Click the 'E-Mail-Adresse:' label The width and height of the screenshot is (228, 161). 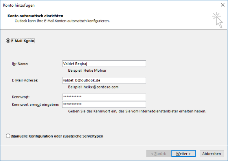point(25,80)
